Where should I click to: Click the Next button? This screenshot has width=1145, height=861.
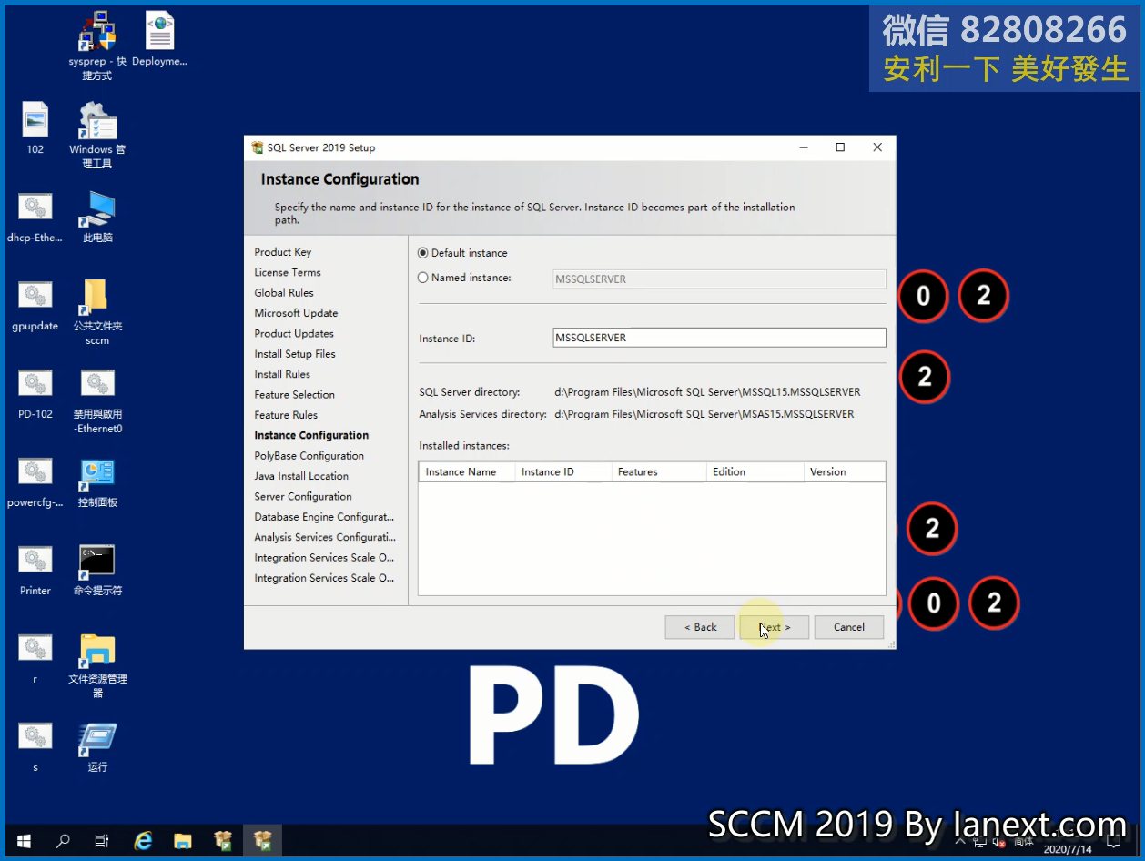(774, 627)
